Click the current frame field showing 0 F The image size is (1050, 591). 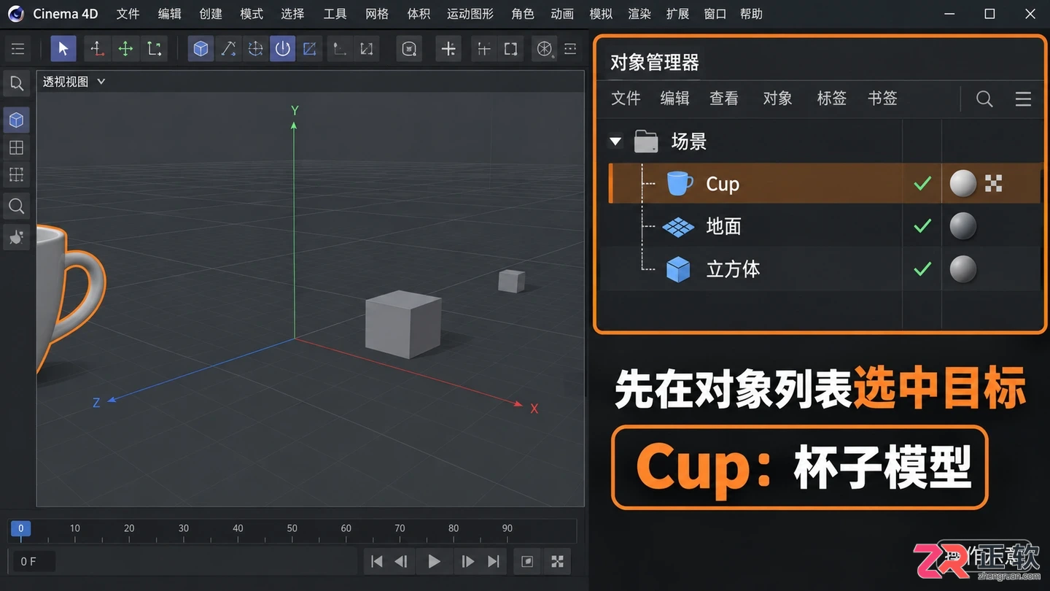[33, 561]
